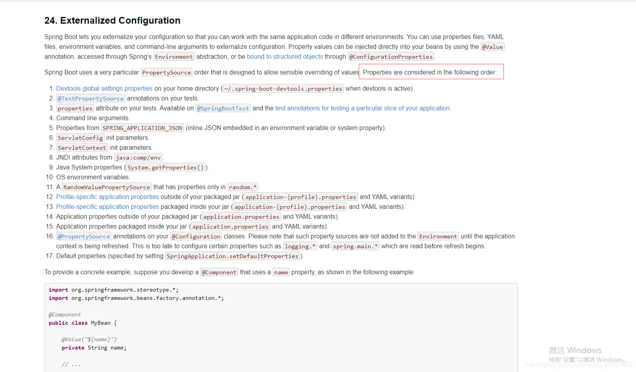Click 'import org.springframework.stereotype.*;' code line
The image size is (636, 372).
[x=114, y=290]
